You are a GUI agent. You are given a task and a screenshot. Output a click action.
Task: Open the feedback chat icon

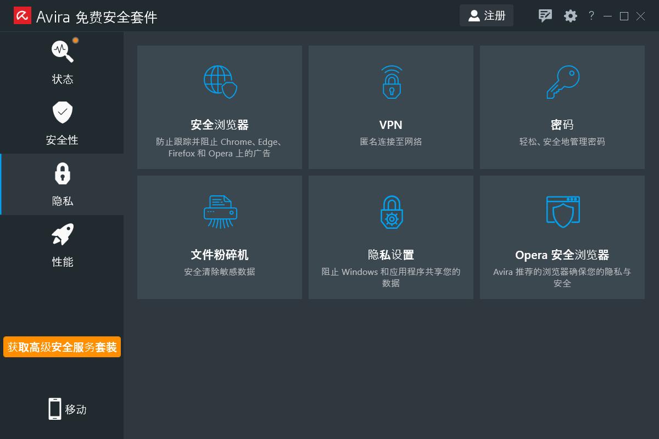(x=545, y=16)
